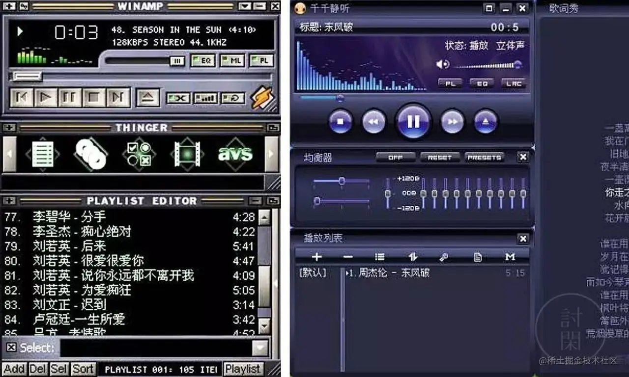Click playlist Sel button

pos(59,369)
